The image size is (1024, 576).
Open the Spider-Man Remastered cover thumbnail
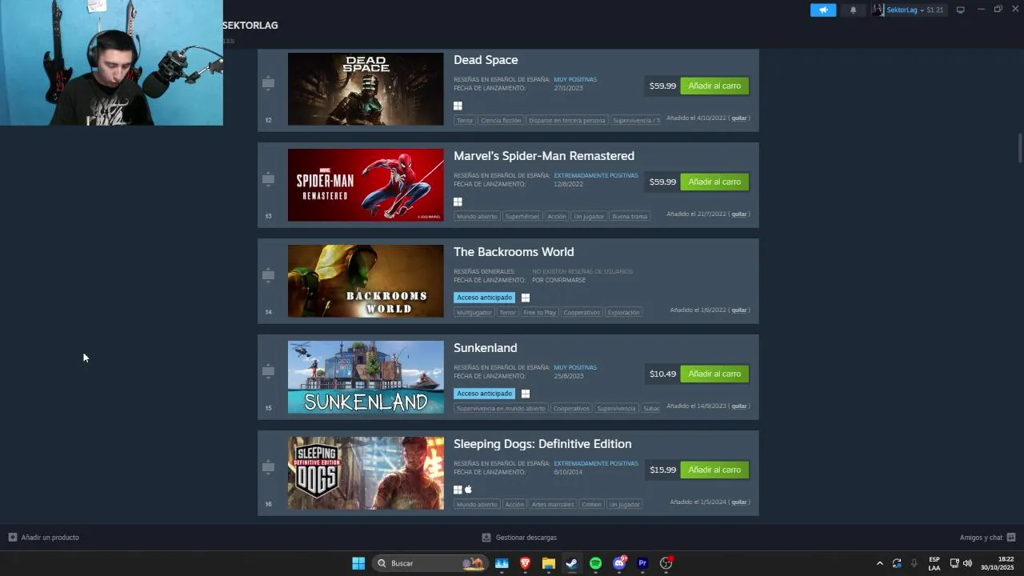(366, 185)
